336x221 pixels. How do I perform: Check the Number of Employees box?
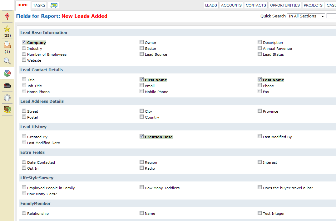pos(24,54)
